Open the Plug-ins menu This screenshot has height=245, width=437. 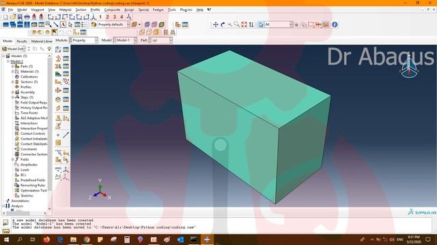(x=186, y=10)
